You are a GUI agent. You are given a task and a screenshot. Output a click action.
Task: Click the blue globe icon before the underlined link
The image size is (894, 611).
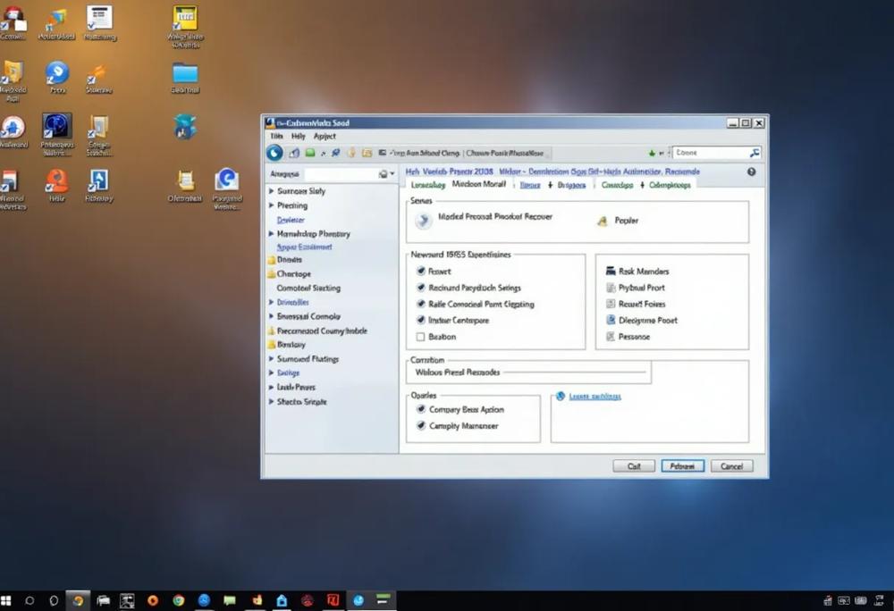[560, 396]
